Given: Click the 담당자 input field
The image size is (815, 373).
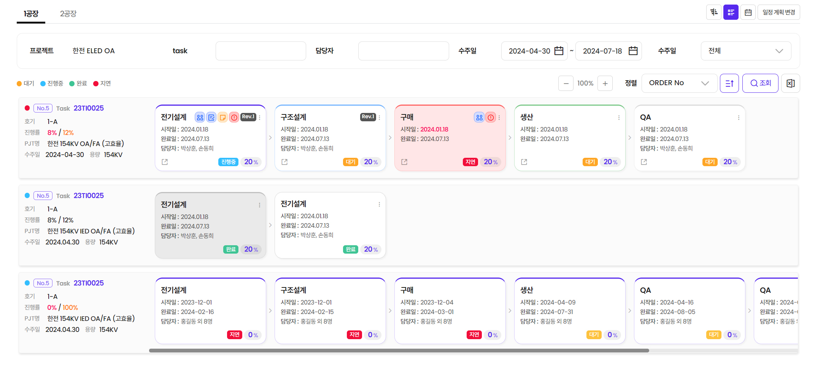Looking at the screenshot, I should [403, 51].
